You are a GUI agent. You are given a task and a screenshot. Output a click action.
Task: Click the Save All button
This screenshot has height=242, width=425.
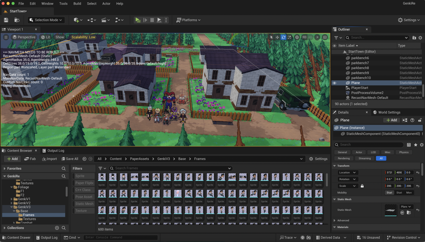[x=70, y=159]
